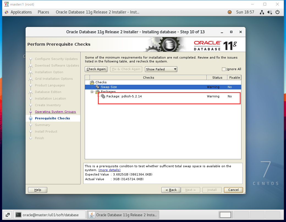Click the show desktop icon in taskbar
286x222 pixels.
point(8,215)
